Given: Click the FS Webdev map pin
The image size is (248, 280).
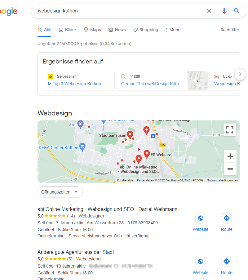Looking at the screenshot, I should 147,154.
